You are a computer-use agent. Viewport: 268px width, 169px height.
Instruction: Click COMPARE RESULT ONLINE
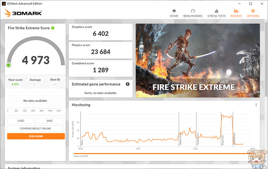(x=35, y=128)
